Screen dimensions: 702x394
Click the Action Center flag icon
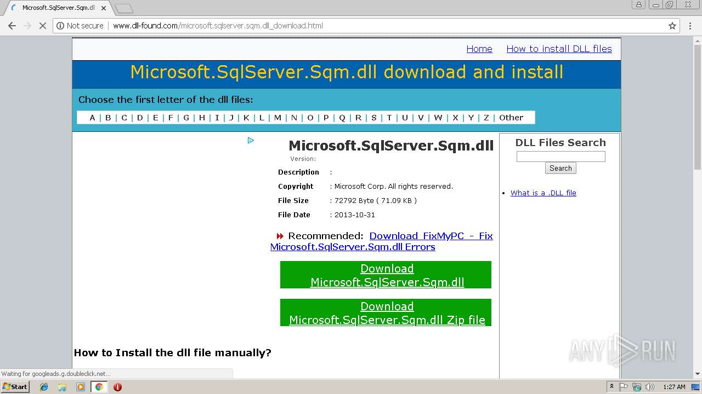(624, 387)
